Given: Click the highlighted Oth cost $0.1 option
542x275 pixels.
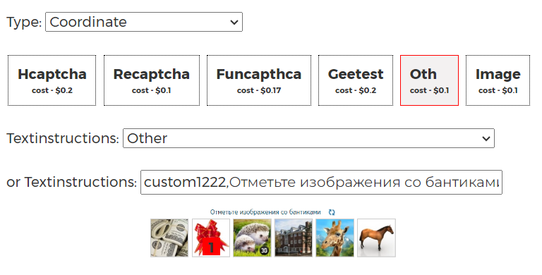Looking at the screenshot, I should pos(429,80).
